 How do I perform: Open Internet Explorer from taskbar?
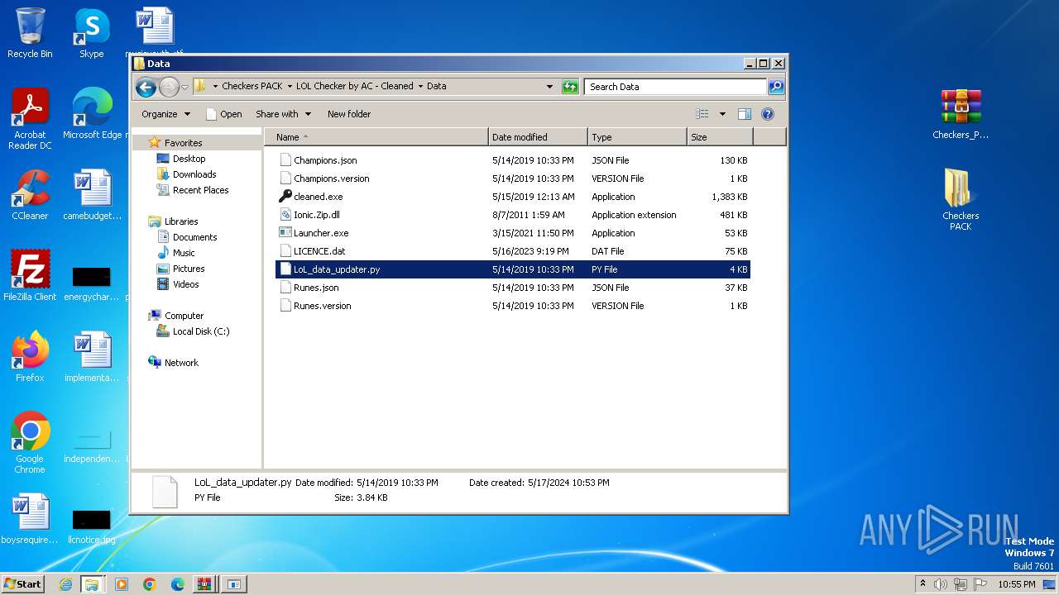tap(65, 584)
